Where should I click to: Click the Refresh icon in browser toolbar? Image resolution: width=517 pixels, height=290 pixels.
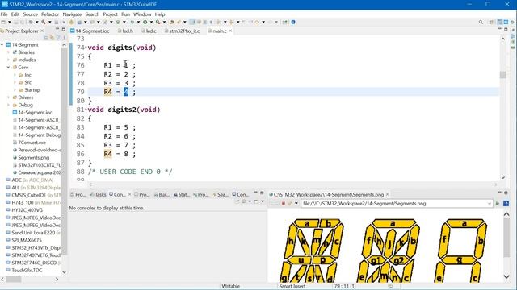290,204
